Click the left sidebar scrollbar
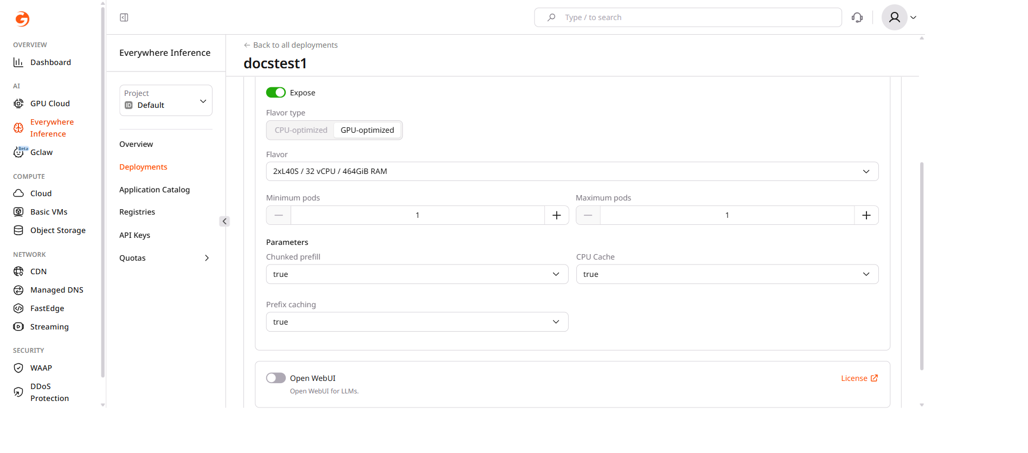 pos(102,191)
